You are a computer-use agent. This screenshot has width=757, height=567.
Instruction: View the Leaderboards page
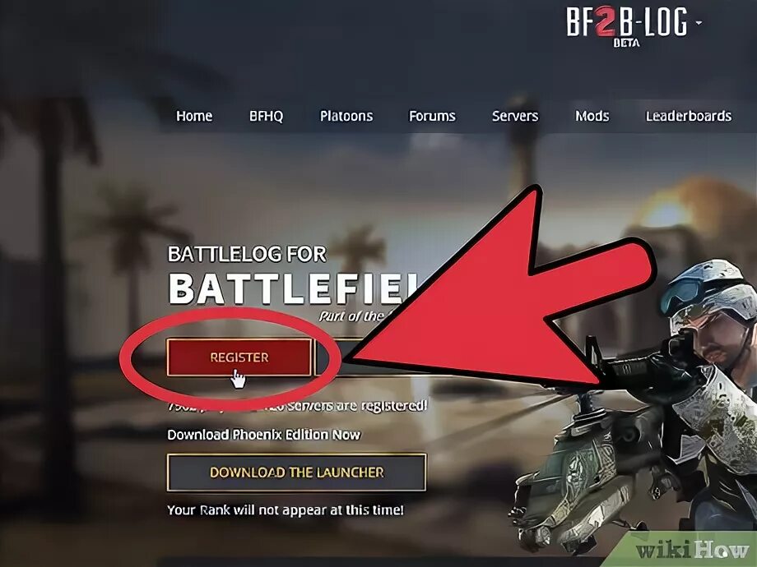pyautogui.click(x=689, y=116)
